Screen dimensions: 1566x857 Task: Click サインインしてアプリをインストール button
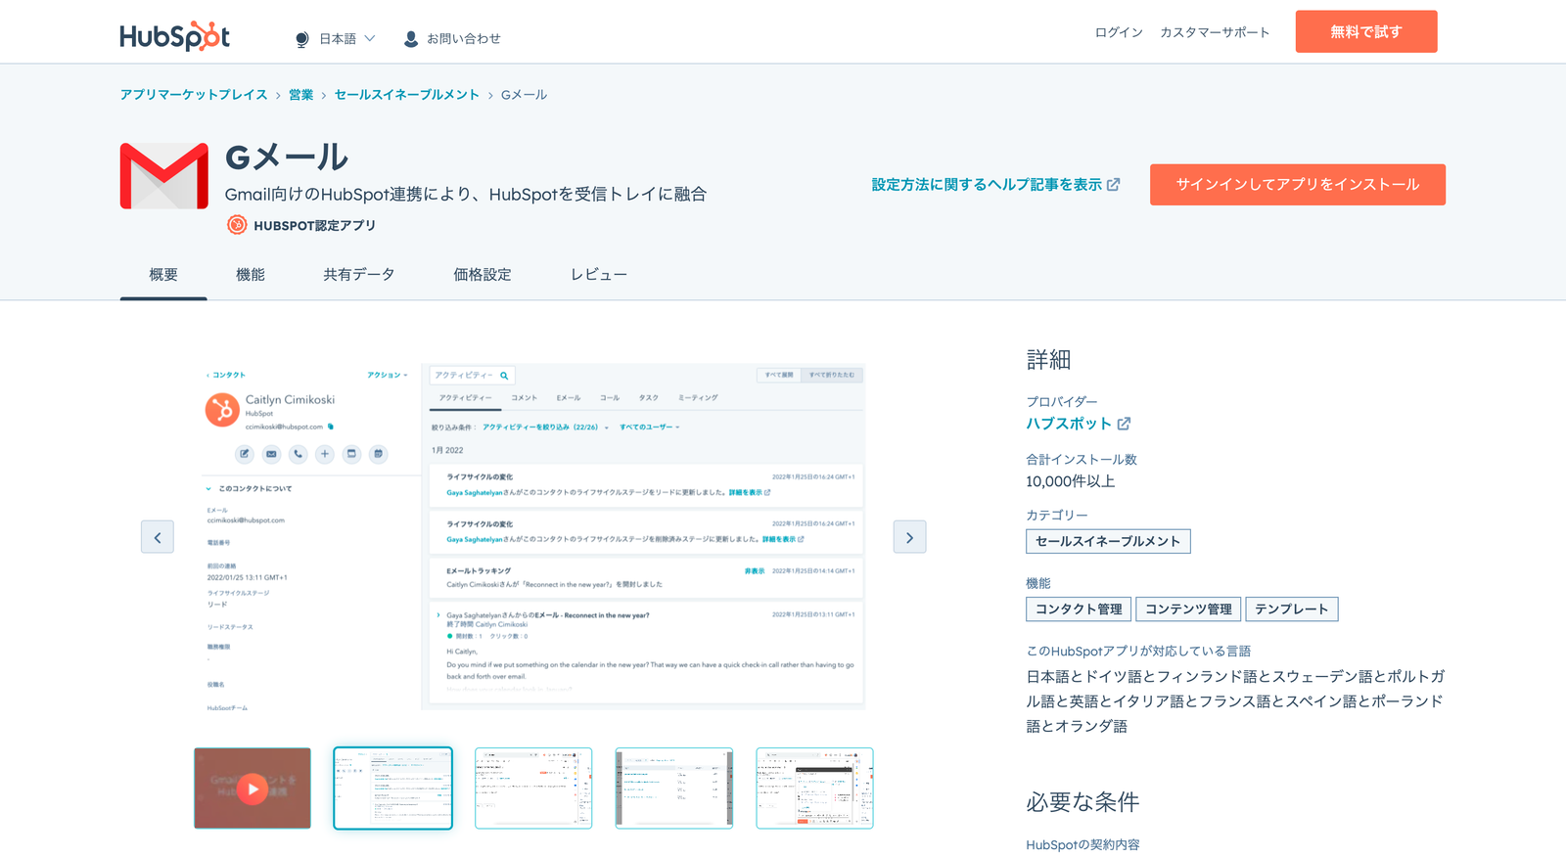click(x=1298, y=185)
